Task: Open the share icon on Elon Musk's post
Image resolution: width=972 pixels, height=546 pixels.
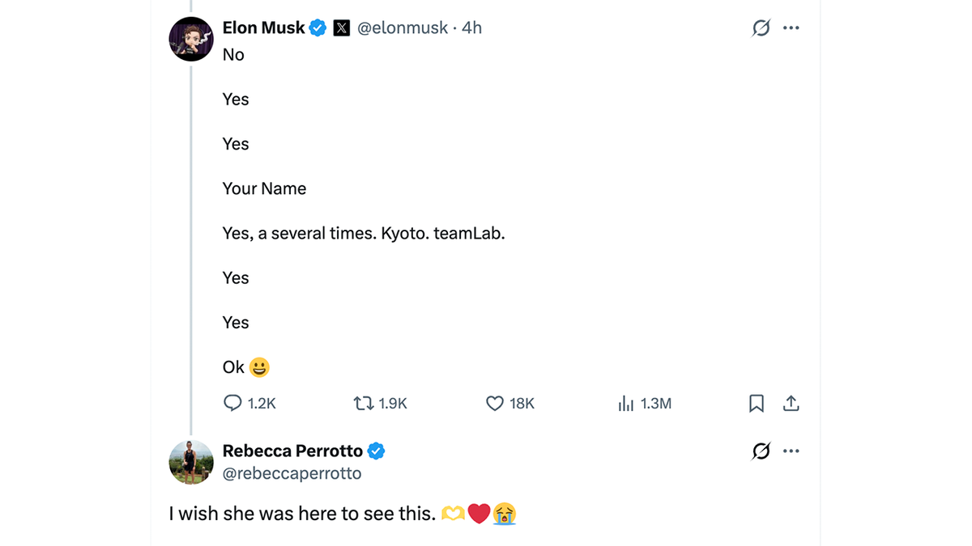Action: tap(791, 403)
